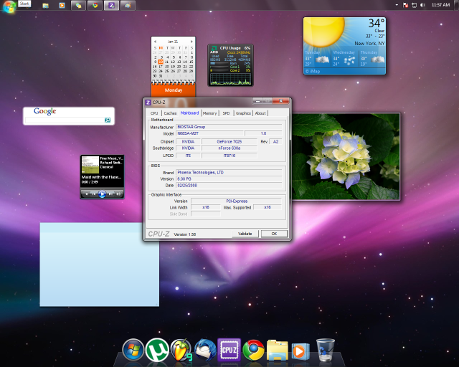Launch Windows Media Player from the dock
The image size is (459, 367).
[x=300, y=351]
